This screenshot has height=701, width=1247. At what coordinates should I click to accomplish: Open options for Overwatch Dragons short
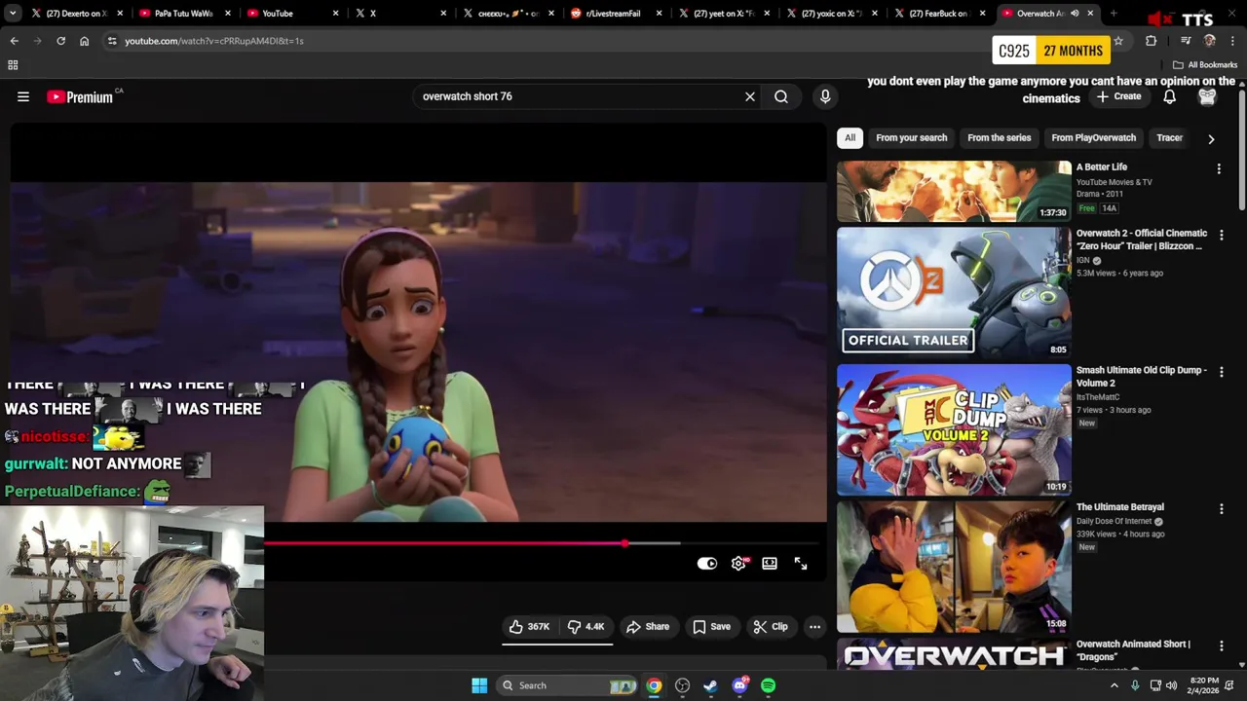[x=1221, y=646]
